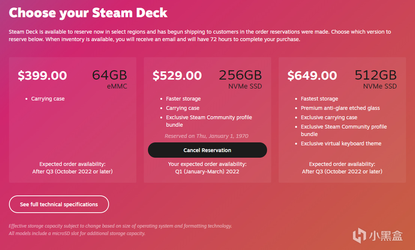Select the $529.00 price
The image size is (415, 250).
click(x=177, y=75)
